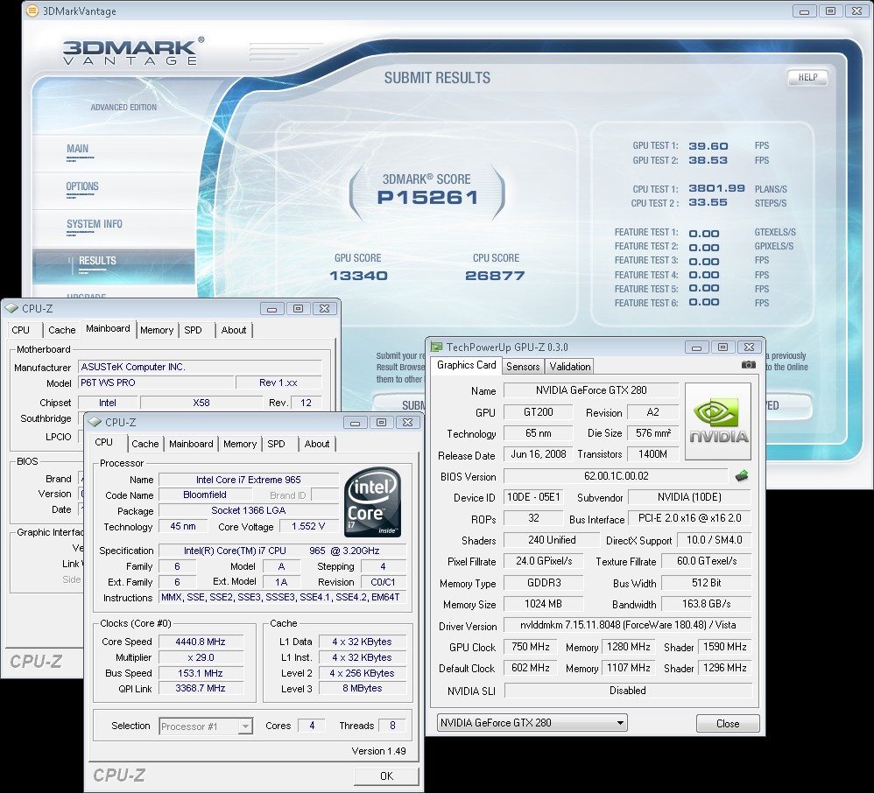874x793 pixels.
Task: Click Core Voltage value 1.552 V
Action: (x=308, y=526)
